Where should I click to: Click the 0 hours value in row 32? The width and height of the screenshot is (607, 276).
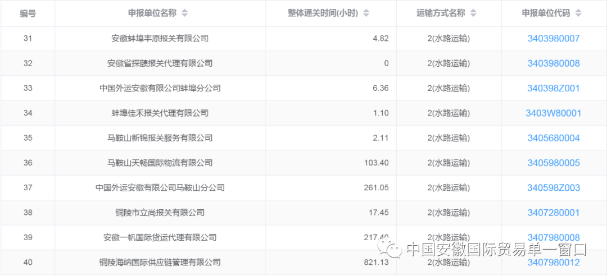coord(386,63)
